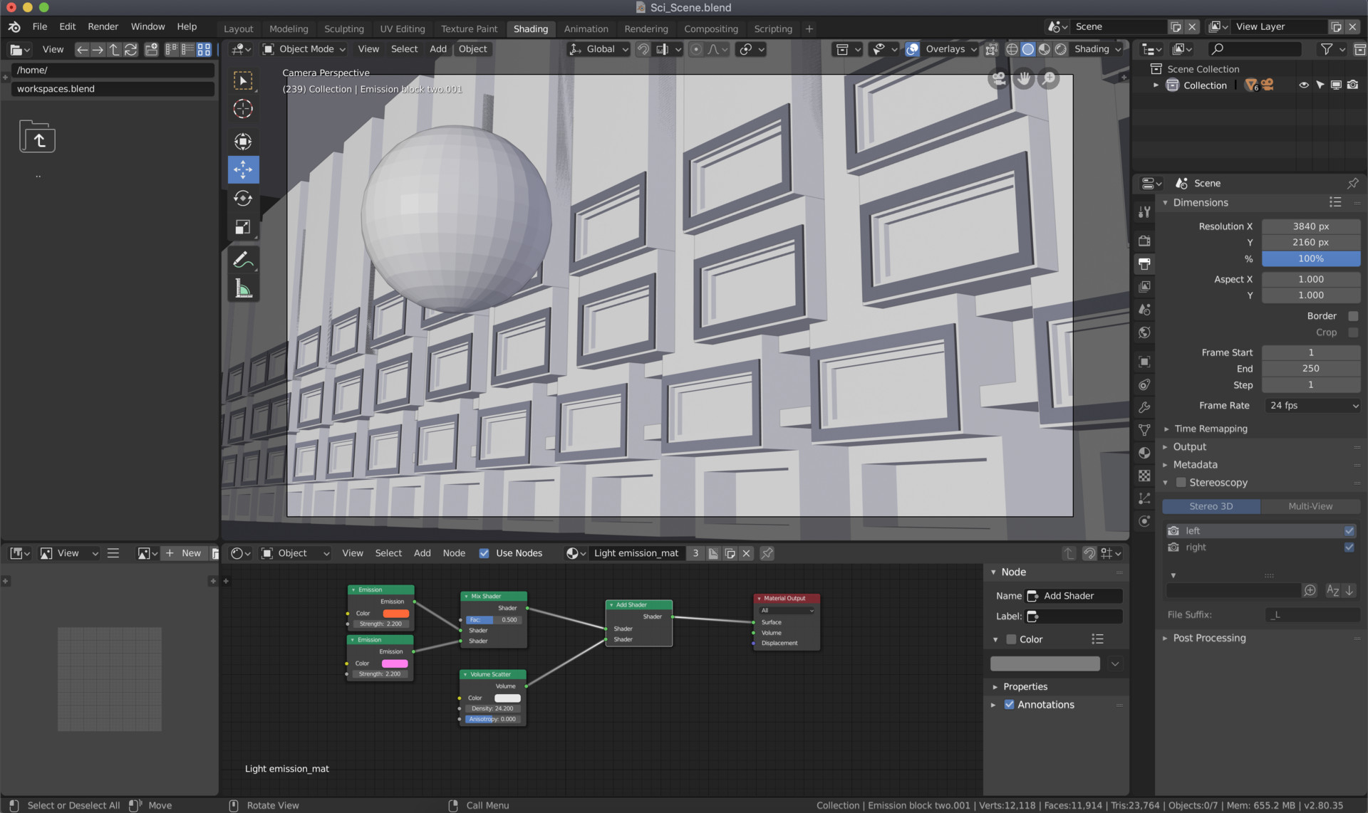Select the Rotate tool icon

[x=243, y=199]
